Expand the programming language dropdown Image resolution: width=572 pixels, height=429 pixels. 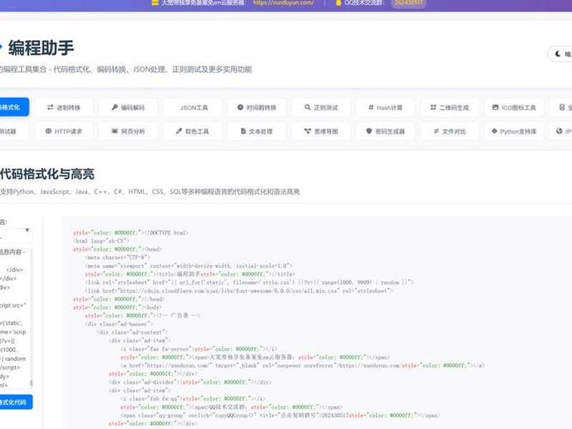[15, 236]
